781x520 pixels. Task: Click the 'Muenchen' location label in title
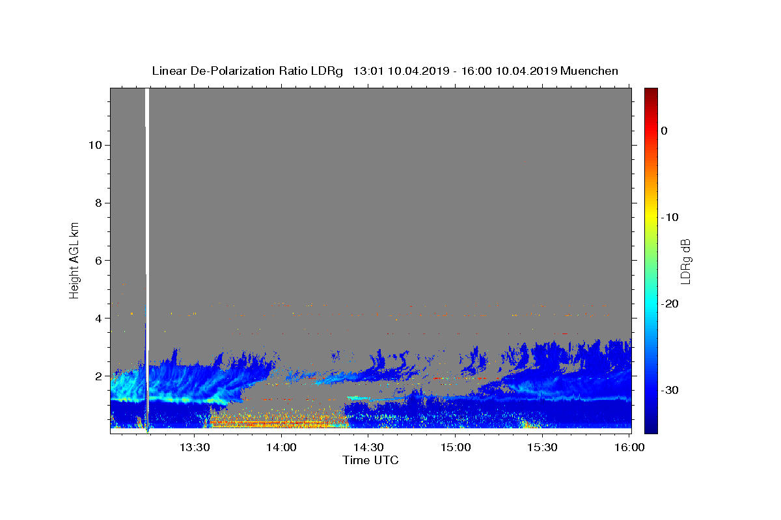click(x=589, y=71)
